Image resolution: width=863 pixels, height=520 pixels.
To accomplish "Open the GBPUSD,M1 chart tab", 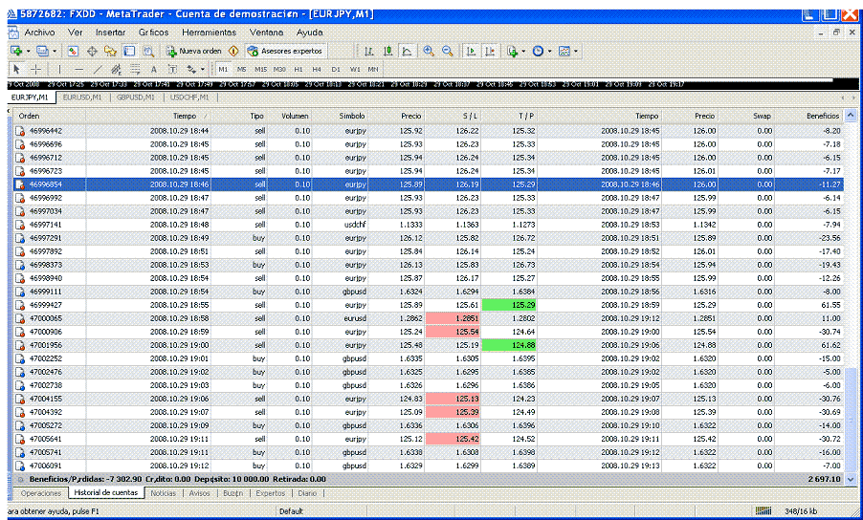I will pyautogui.click(x=137, y=97).
